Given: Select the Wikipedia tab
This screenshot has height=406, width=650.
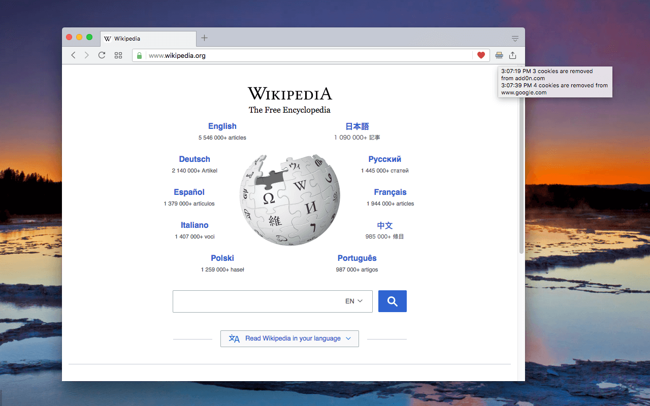Looking at the screenshot, I should click(x=148, y=39).
